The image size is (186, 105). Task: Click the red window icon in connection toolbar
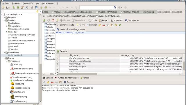point(53,20)
